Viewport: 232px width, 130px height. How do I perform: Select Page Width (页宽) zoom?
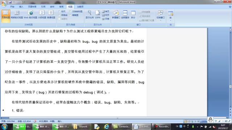(105, 19)
